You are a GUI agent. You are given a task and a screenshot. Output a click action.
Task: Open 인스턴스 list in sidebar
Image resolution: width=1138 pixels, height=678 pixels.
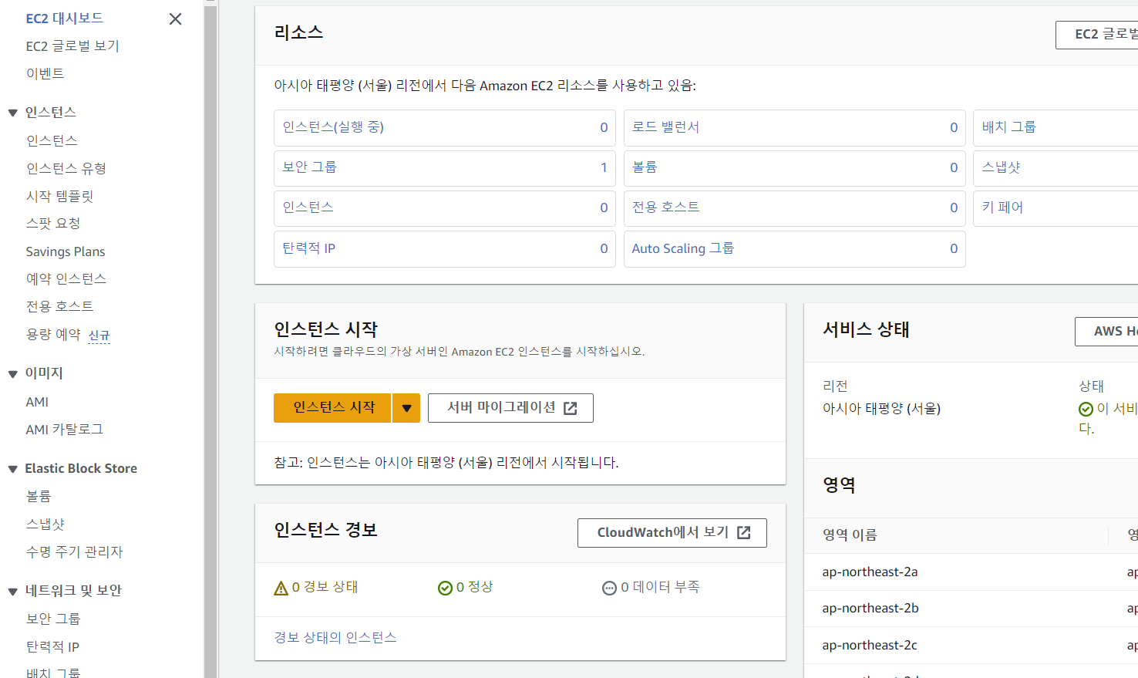click(52, 140)
